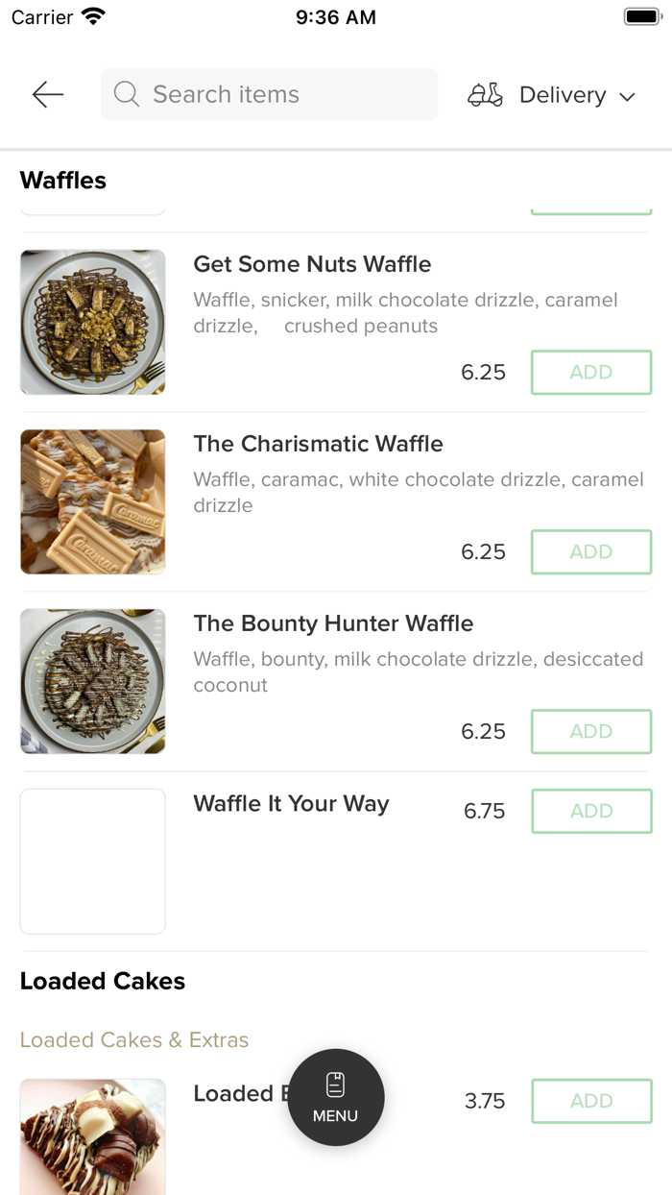The image size is (672, 1195).
Task: Open the Loaded Cakes & Extras section
Action: pos(133,1040)
